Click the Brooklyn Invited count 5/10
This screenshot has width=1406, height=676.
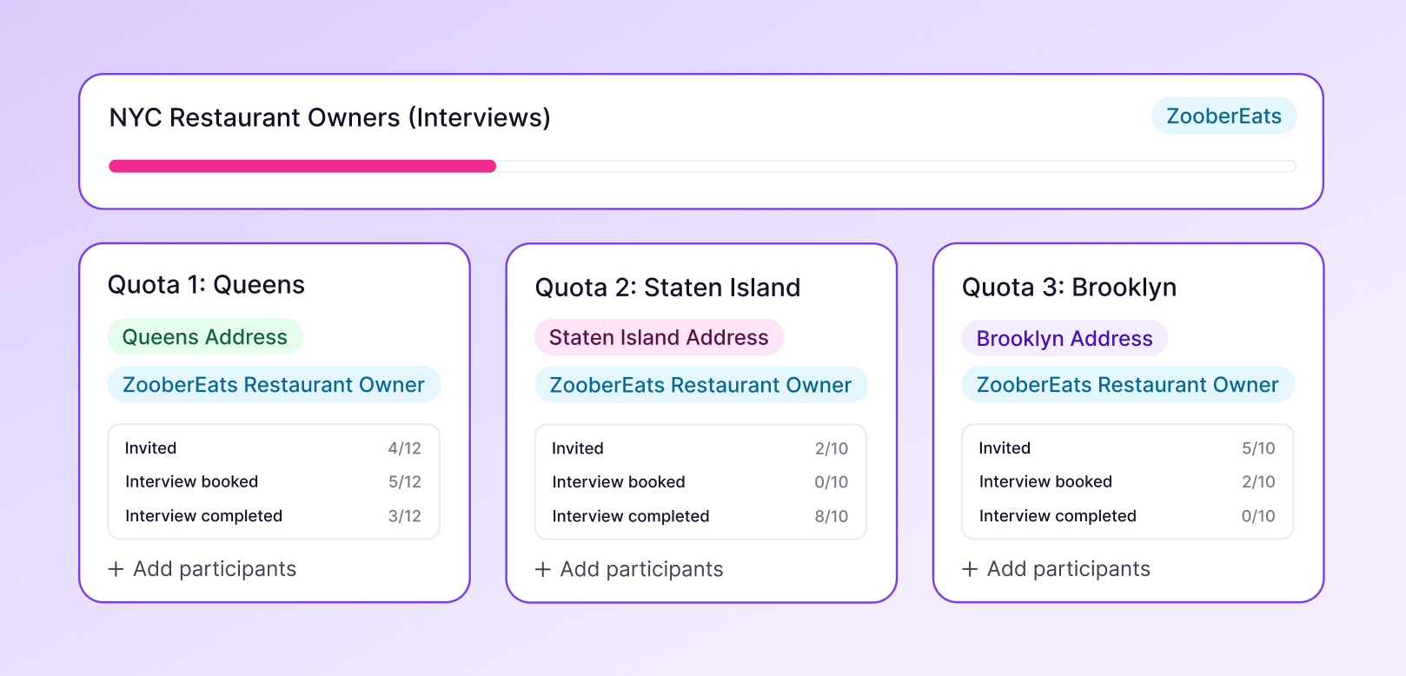1258,448
